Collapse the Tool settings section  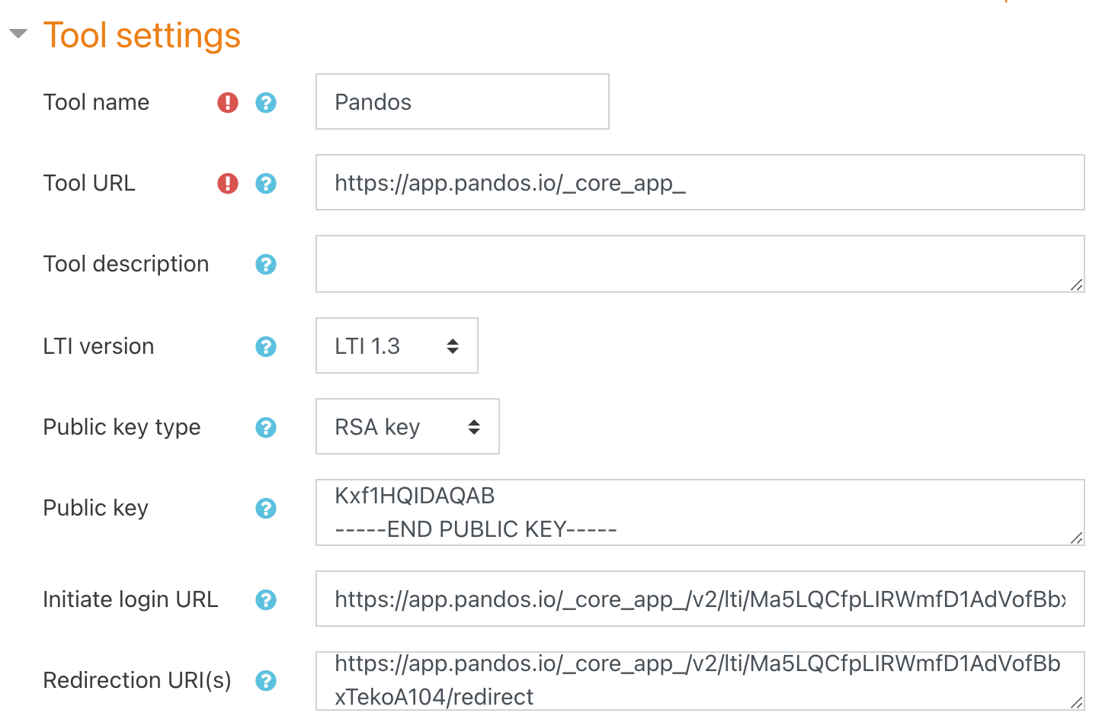coord(18,34)
